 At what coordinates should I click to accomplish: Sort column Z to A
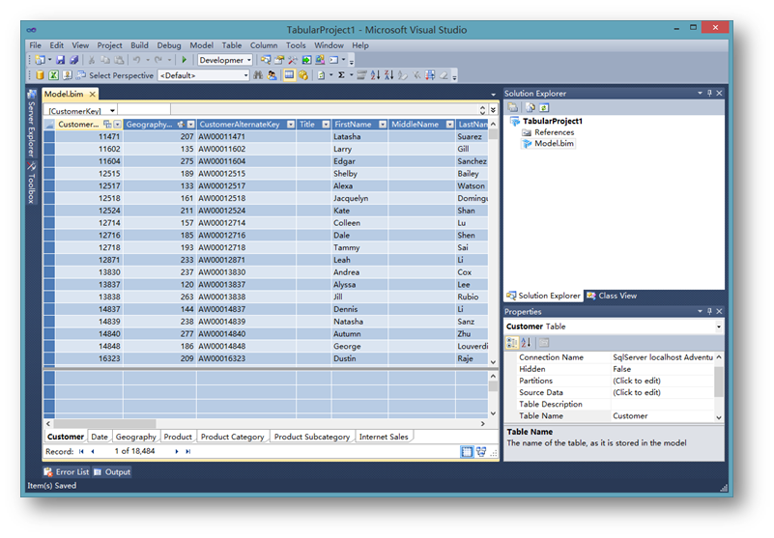point(389,75)
